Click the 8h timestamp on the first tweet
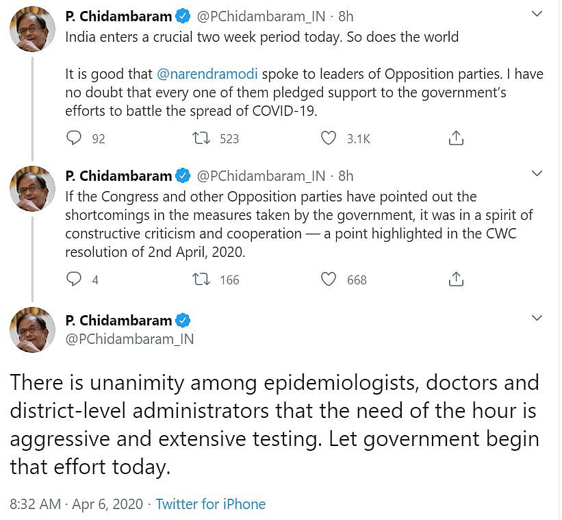Image resolution: width=562 pixels, height=520 pixels. (346, 15)
